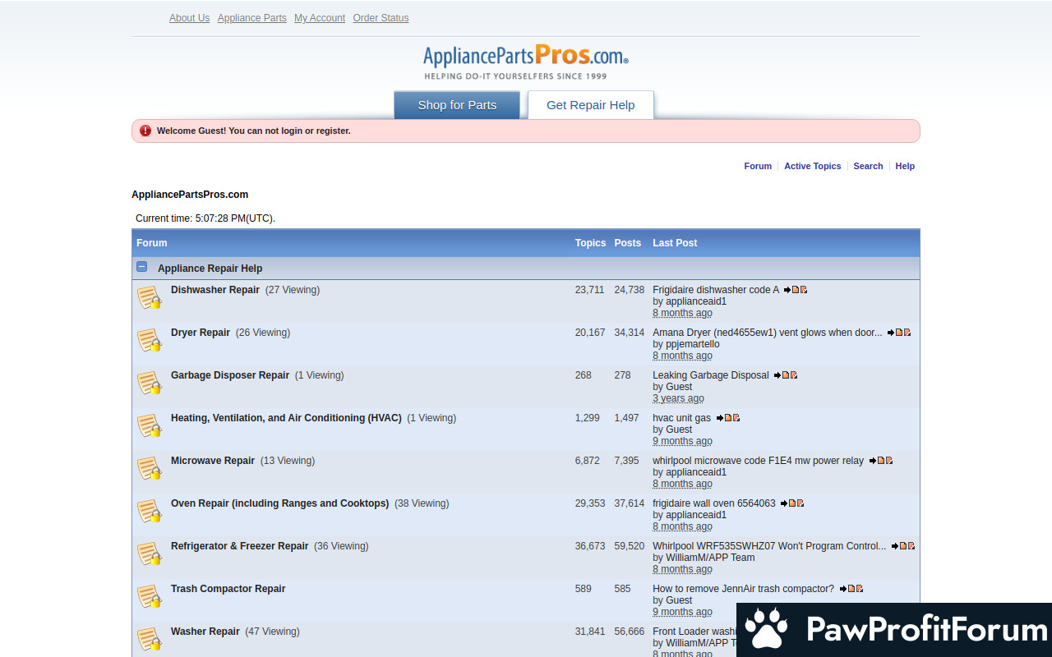Open the forum Search page
Image resolution: width=1052 pixels, height=657 pixels.
click(868, 166)
